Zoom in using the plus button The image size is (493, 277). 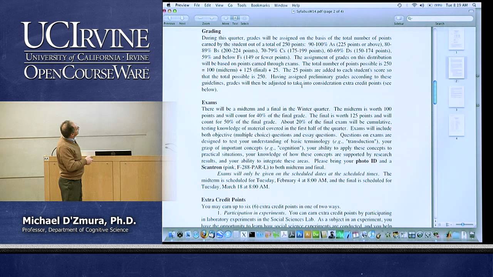pos(211,18)
